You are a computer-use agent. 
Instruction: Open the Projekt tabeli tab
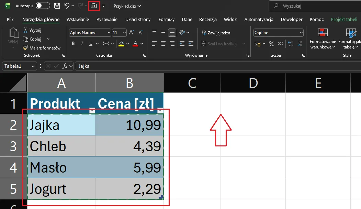tap(344, 20)
